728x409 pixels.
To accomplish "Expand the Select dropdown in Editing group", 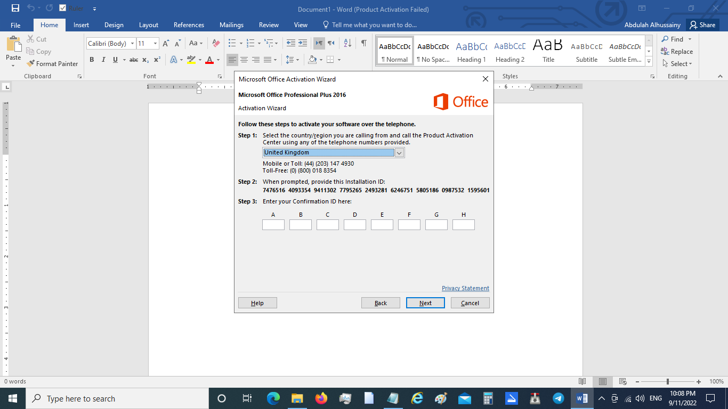I will click(x=677, y=63).
